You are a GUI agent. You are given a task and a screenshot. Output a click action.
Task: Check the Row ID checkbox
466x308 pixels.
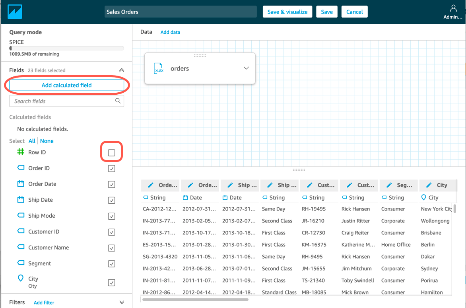(x=111, y=152)
